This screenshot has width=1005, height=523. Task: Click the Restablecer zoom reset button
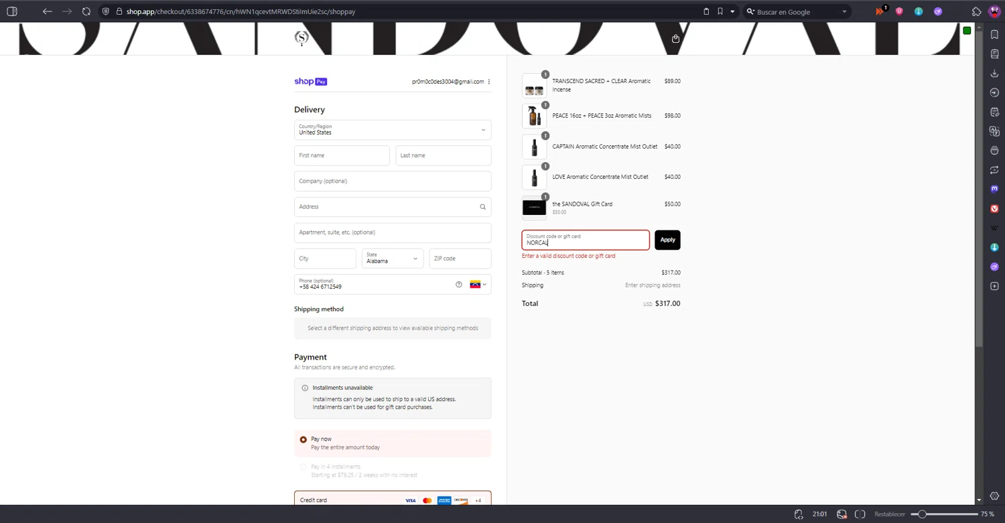pos(890,514)
